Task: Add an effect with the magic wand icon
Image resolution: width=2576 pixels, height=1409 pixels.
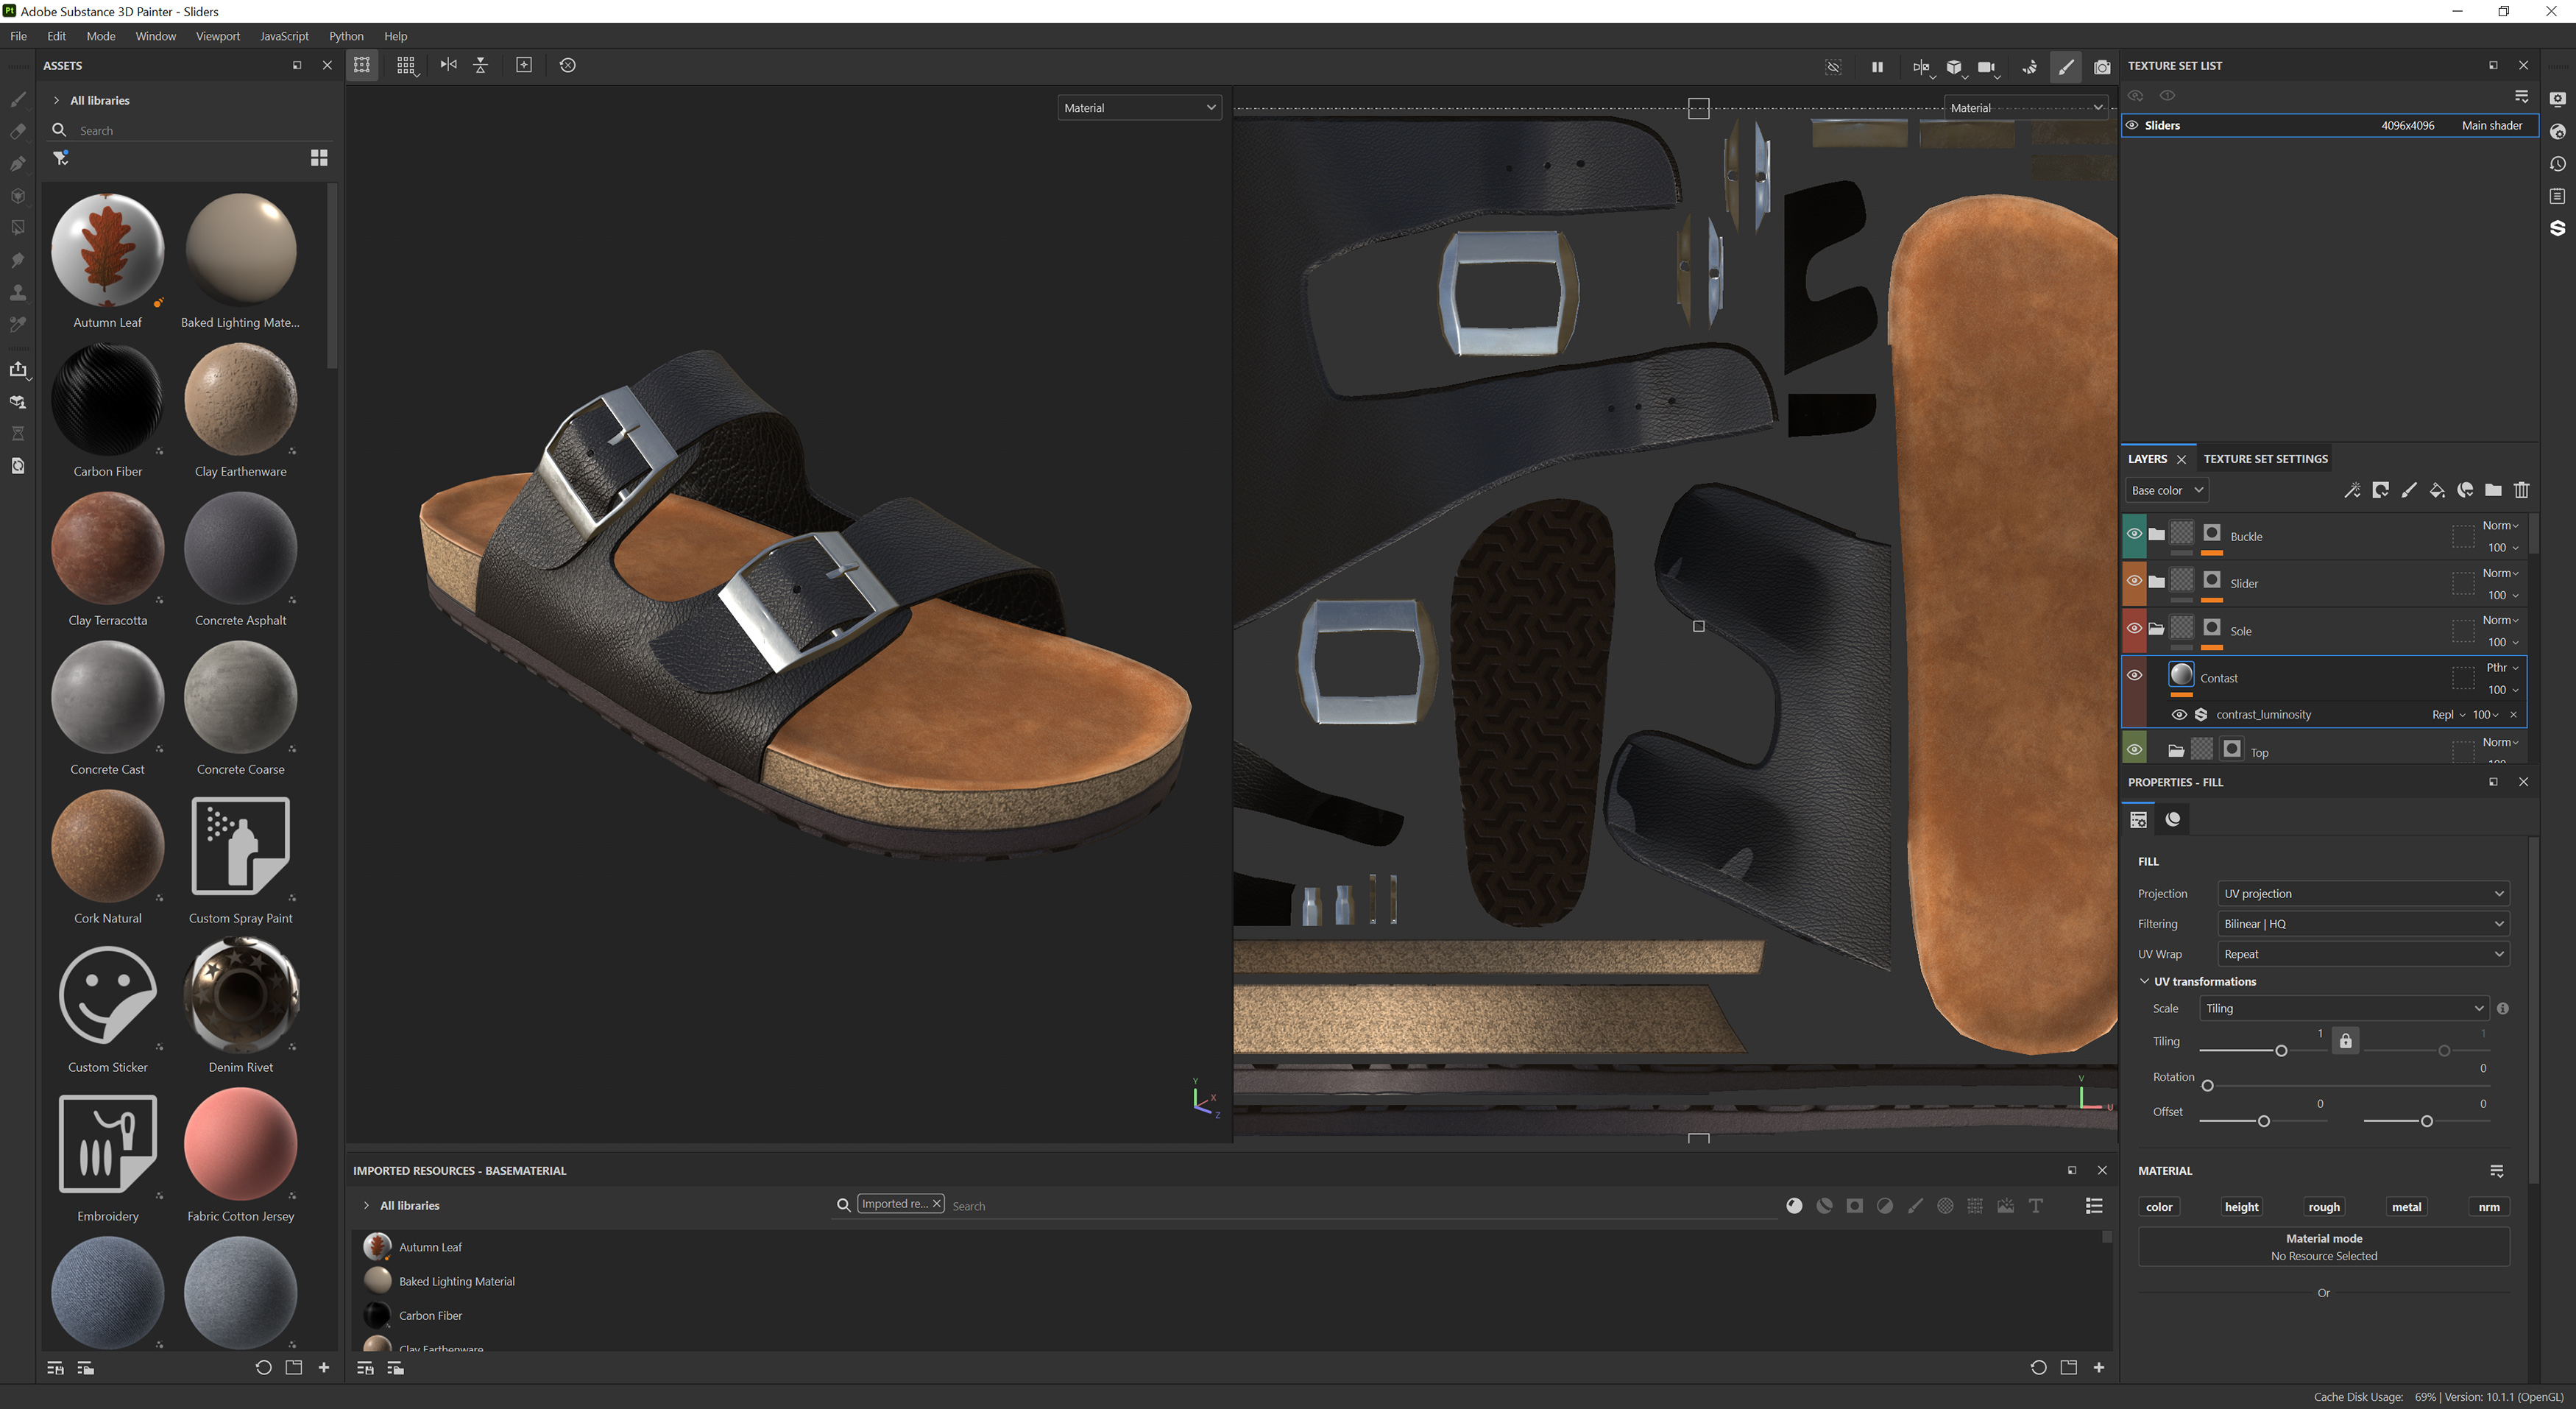Action: 2353,491
